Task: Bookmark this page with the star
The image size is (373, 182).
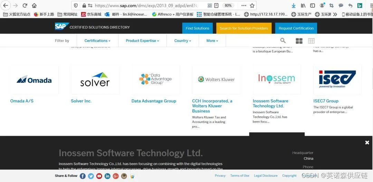Action: pyautogui.click(x=252, y=6)
